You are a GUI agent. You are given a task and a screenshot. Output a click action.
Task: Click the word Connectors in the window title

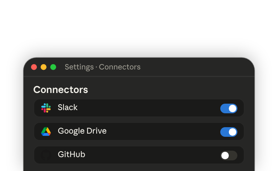(x=120, y=67)
